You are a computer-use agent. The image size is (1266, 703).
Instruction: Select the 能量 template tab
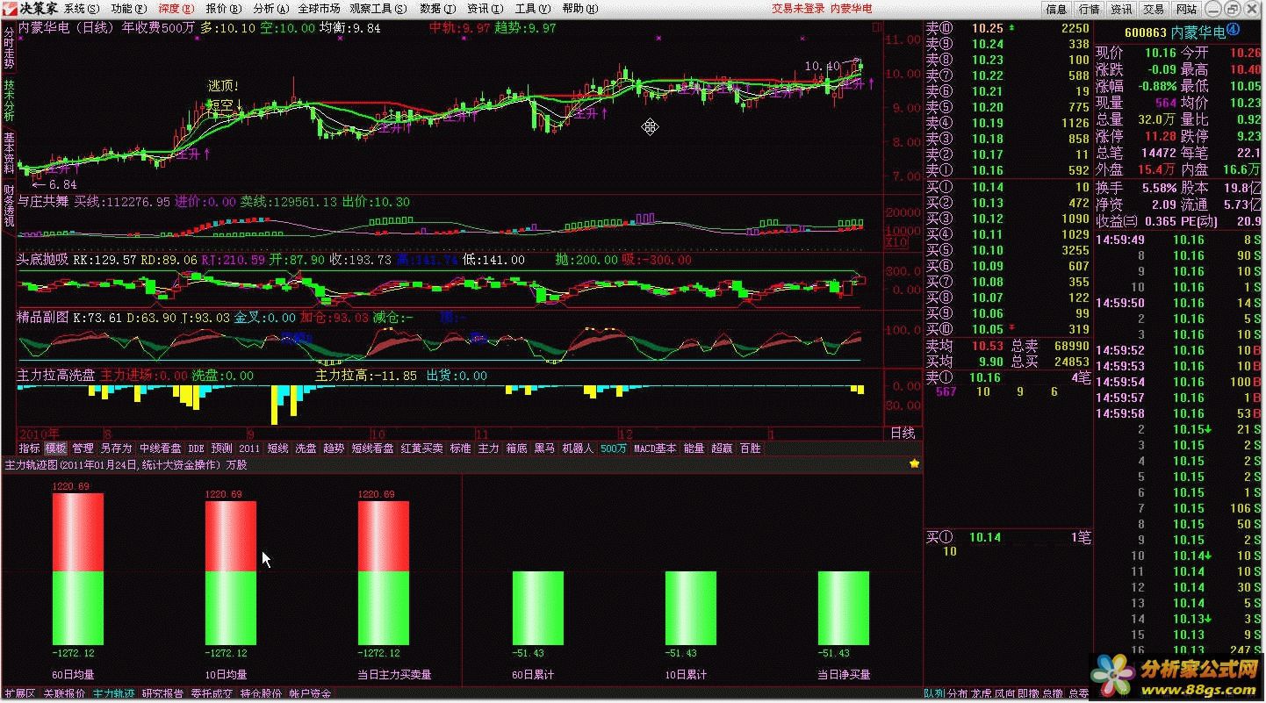coord(694,448)
